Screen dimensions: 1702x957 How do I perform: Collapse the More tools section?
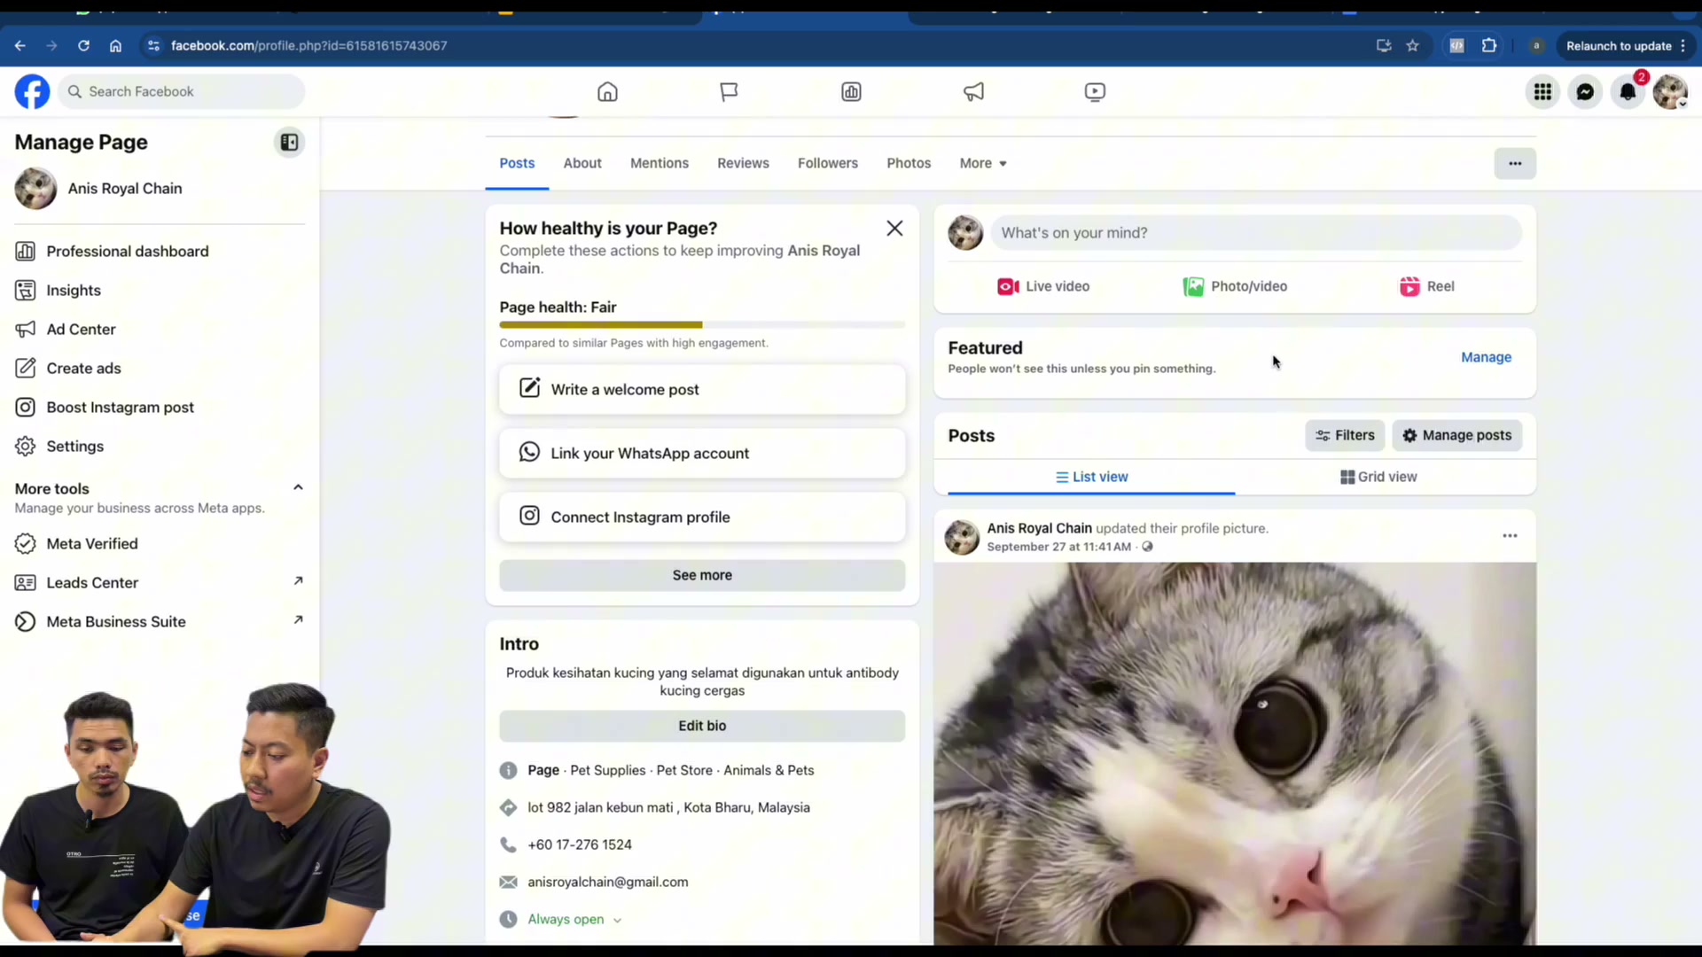pos(298,487)
